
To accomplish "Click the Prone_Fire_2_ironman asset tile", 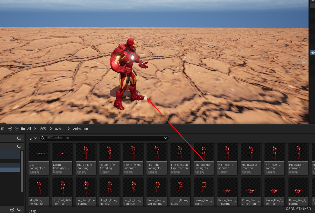I will 298,192.
